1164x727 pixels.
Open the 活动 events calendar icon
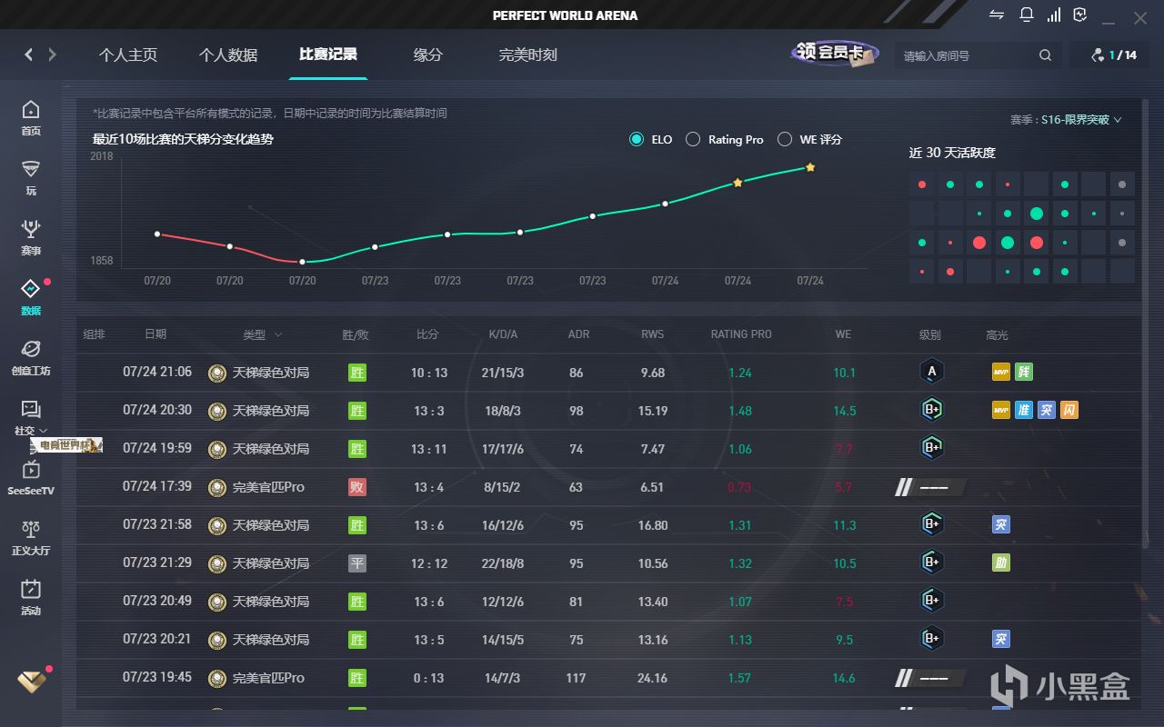point(31,597)
